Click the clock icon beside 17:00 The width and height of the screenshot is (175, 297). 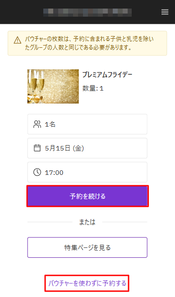click(37, 172)
